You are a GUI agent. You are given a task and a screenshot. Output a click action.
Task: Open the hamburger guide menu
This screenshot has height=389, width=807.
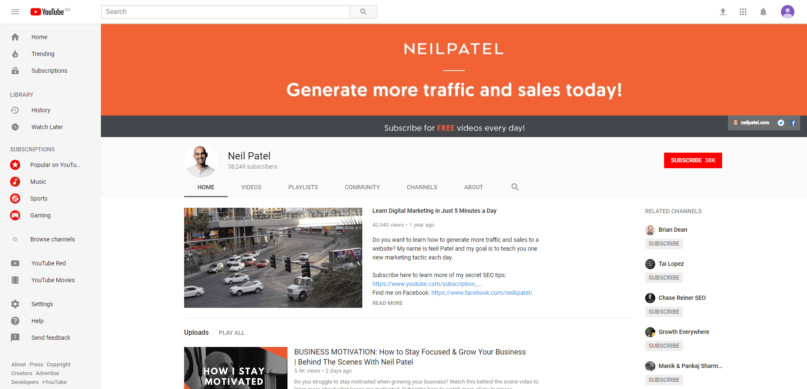point(15,12)
